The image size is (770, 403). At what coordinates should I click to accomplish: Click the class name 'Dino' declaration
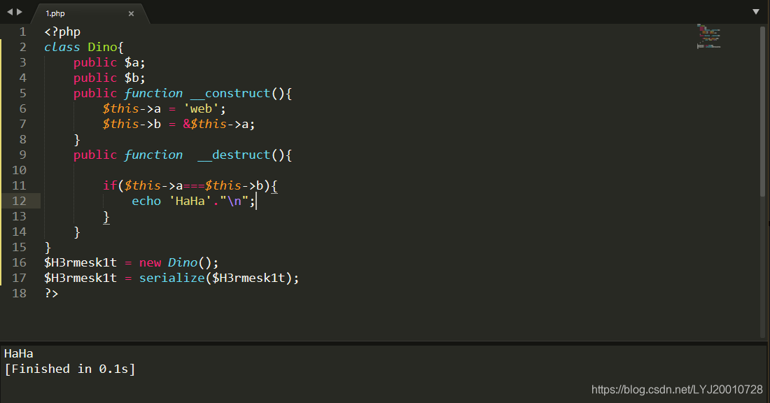point(102,47)
